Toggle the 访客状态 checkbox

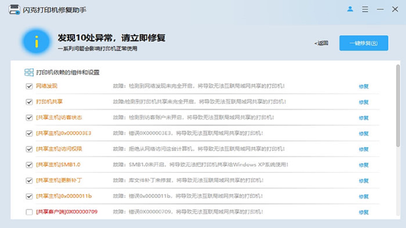tap(29, 117)
